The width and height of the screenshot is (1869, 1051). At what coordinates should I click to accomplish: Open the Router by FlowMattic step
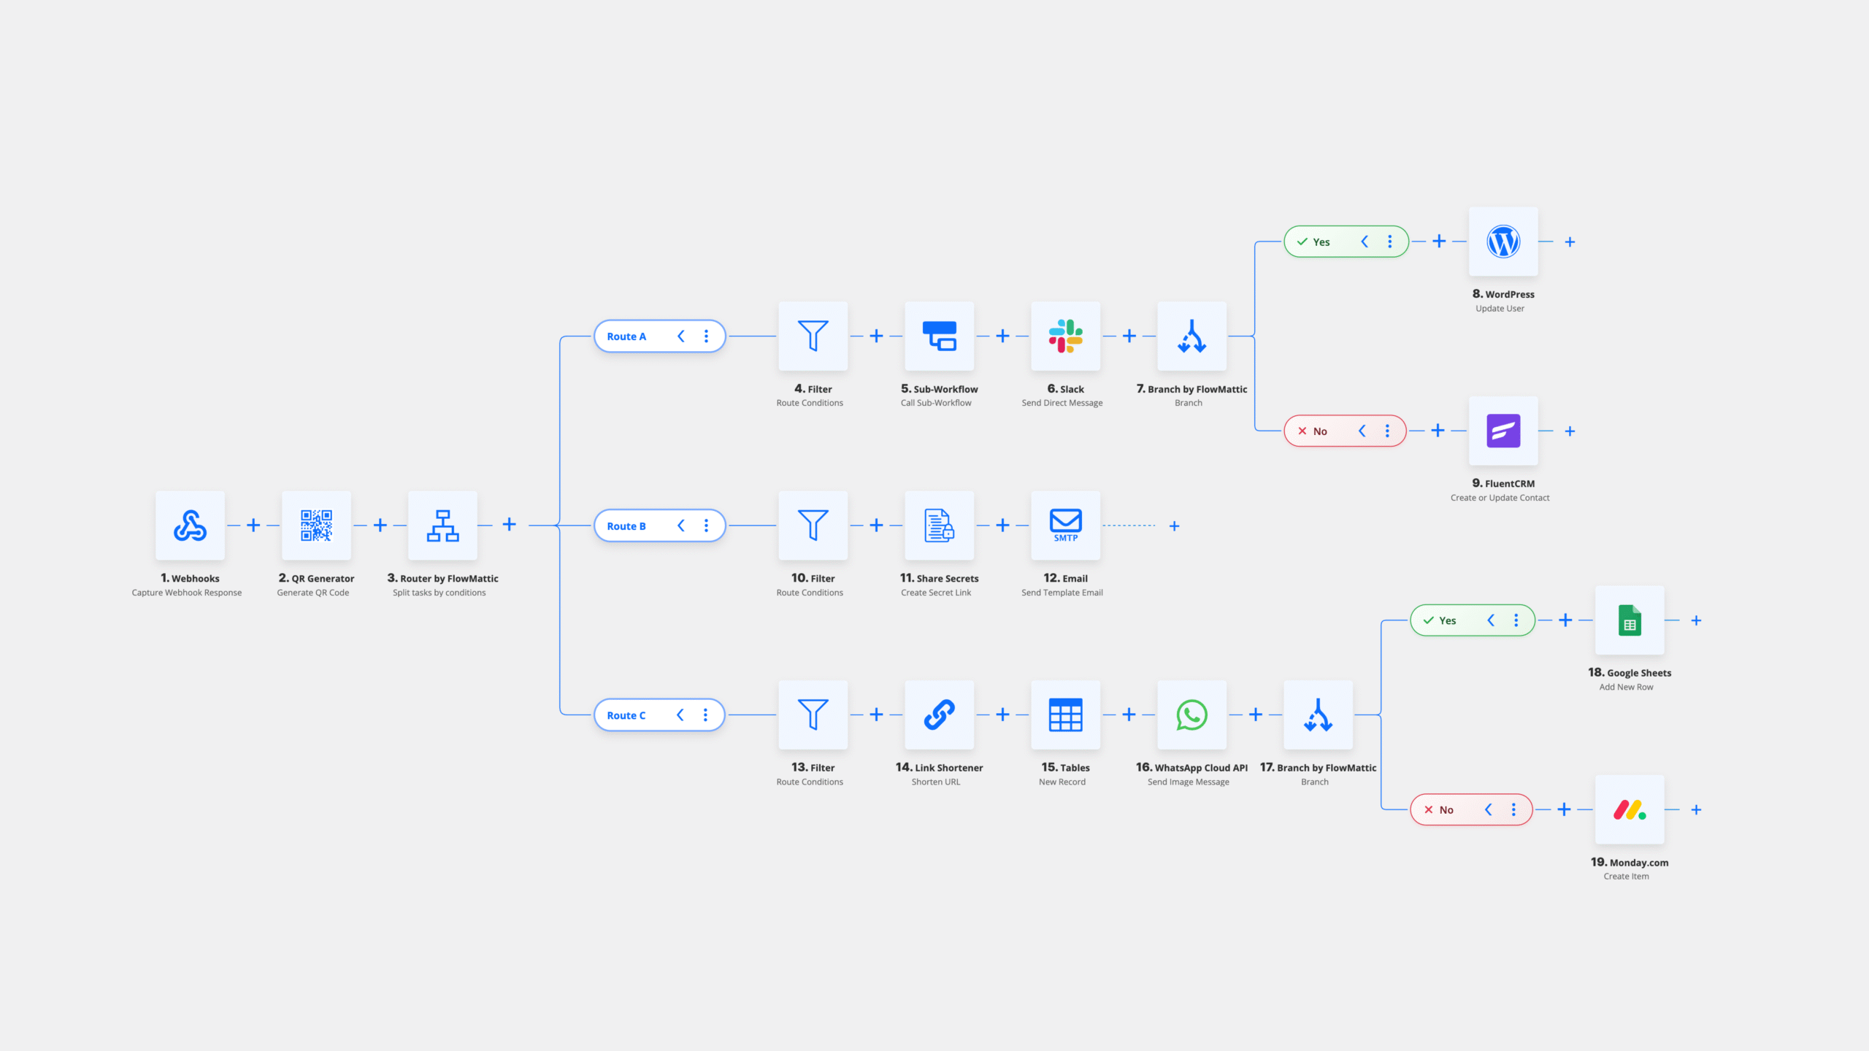click(442, 525)
